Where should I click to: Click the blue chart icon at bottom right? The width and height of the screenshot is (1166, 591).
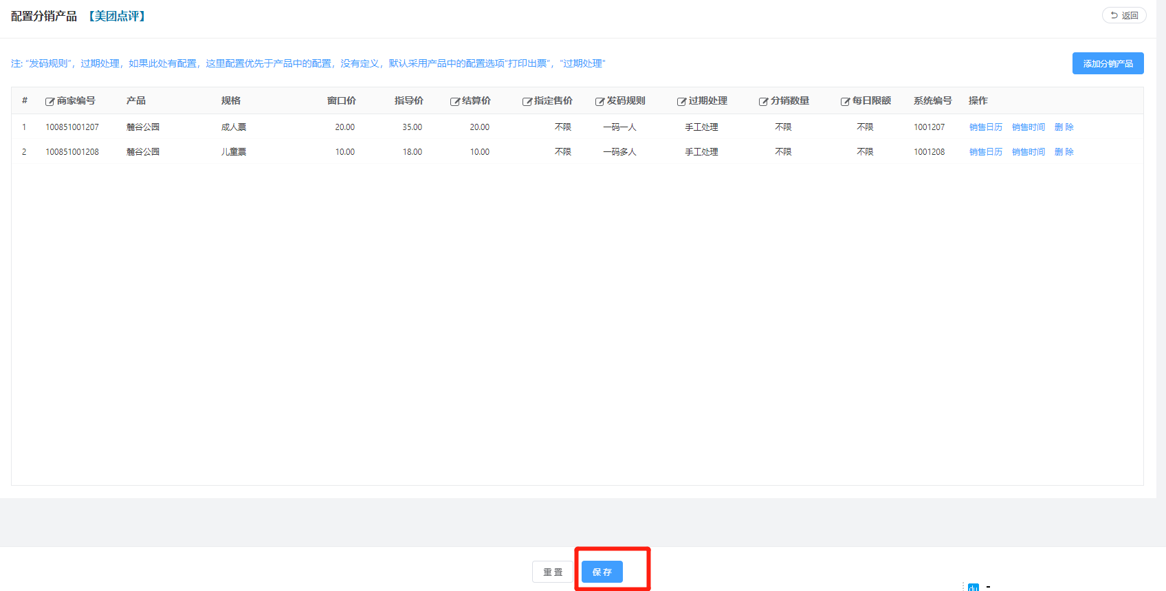pos(973,588)
